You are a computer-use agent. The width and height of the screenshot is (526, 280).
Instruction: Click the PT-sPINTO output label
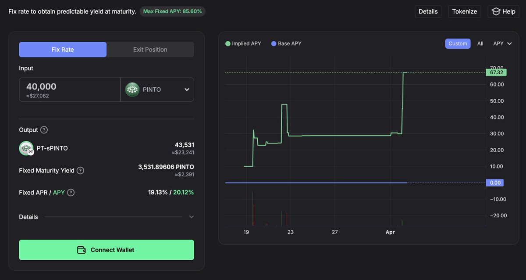point(52,148)
